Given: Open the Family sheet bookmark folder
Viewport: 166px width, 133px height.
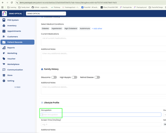Looking at the screenshot, I should pos(24,7).
